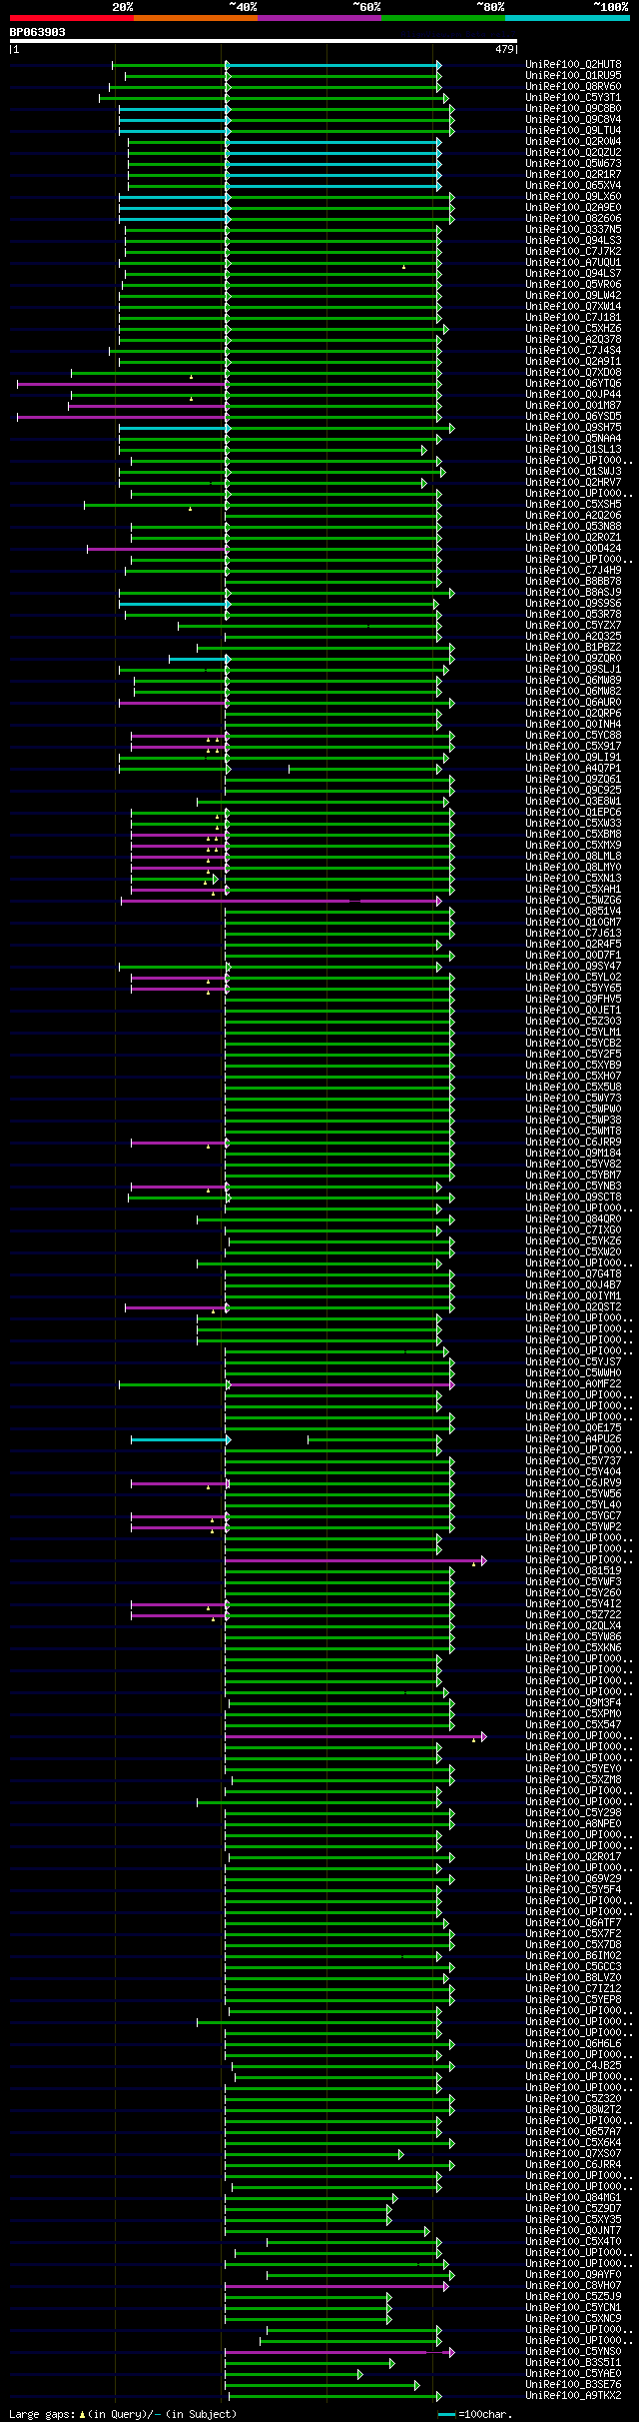Image resolution: width=639 pixels, height=2422 pixels.
Task: Click the orange ~40% identity legend segment
Action: coord(196,18)
